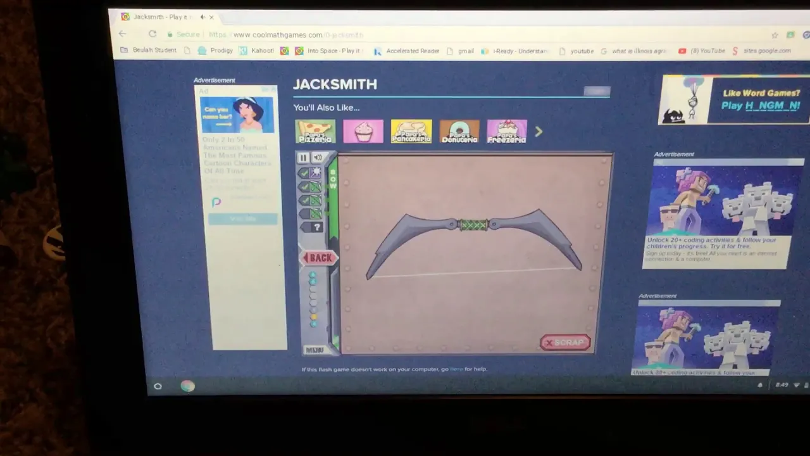This screenshot has width=810, height=456.
Task: Click the clock in the system tray
Action: tap(782, 384)
